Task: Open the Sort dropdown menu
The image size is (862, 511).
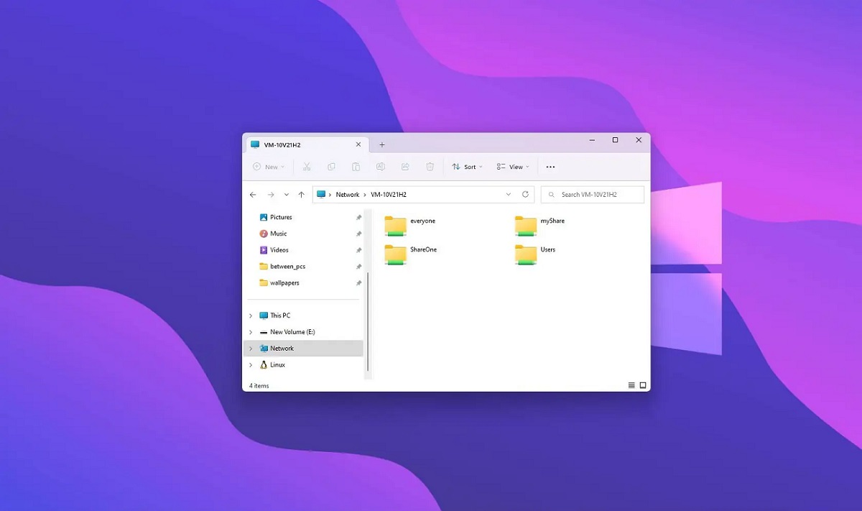Action: coord(467,167)
